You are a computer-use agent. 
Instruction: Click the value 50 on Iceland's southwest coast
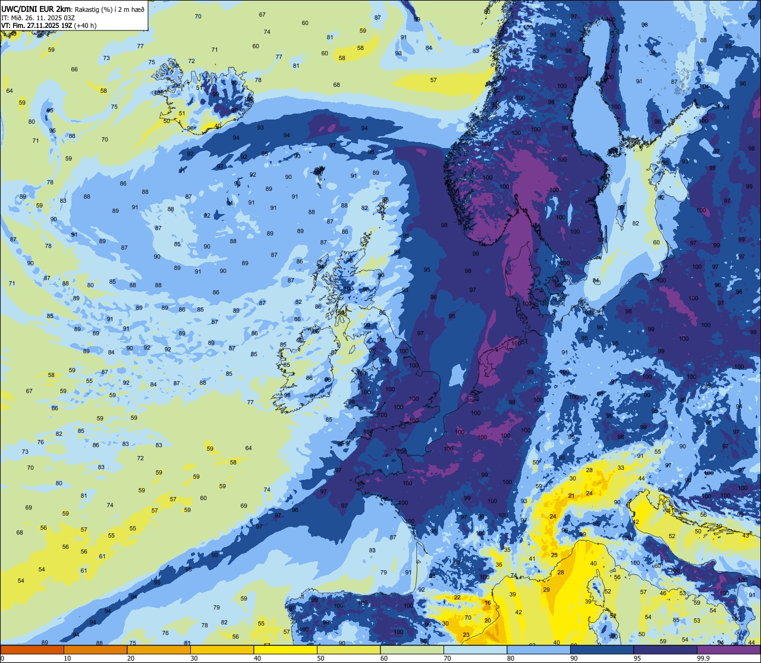pyautogui.click(x=166, y=121)
